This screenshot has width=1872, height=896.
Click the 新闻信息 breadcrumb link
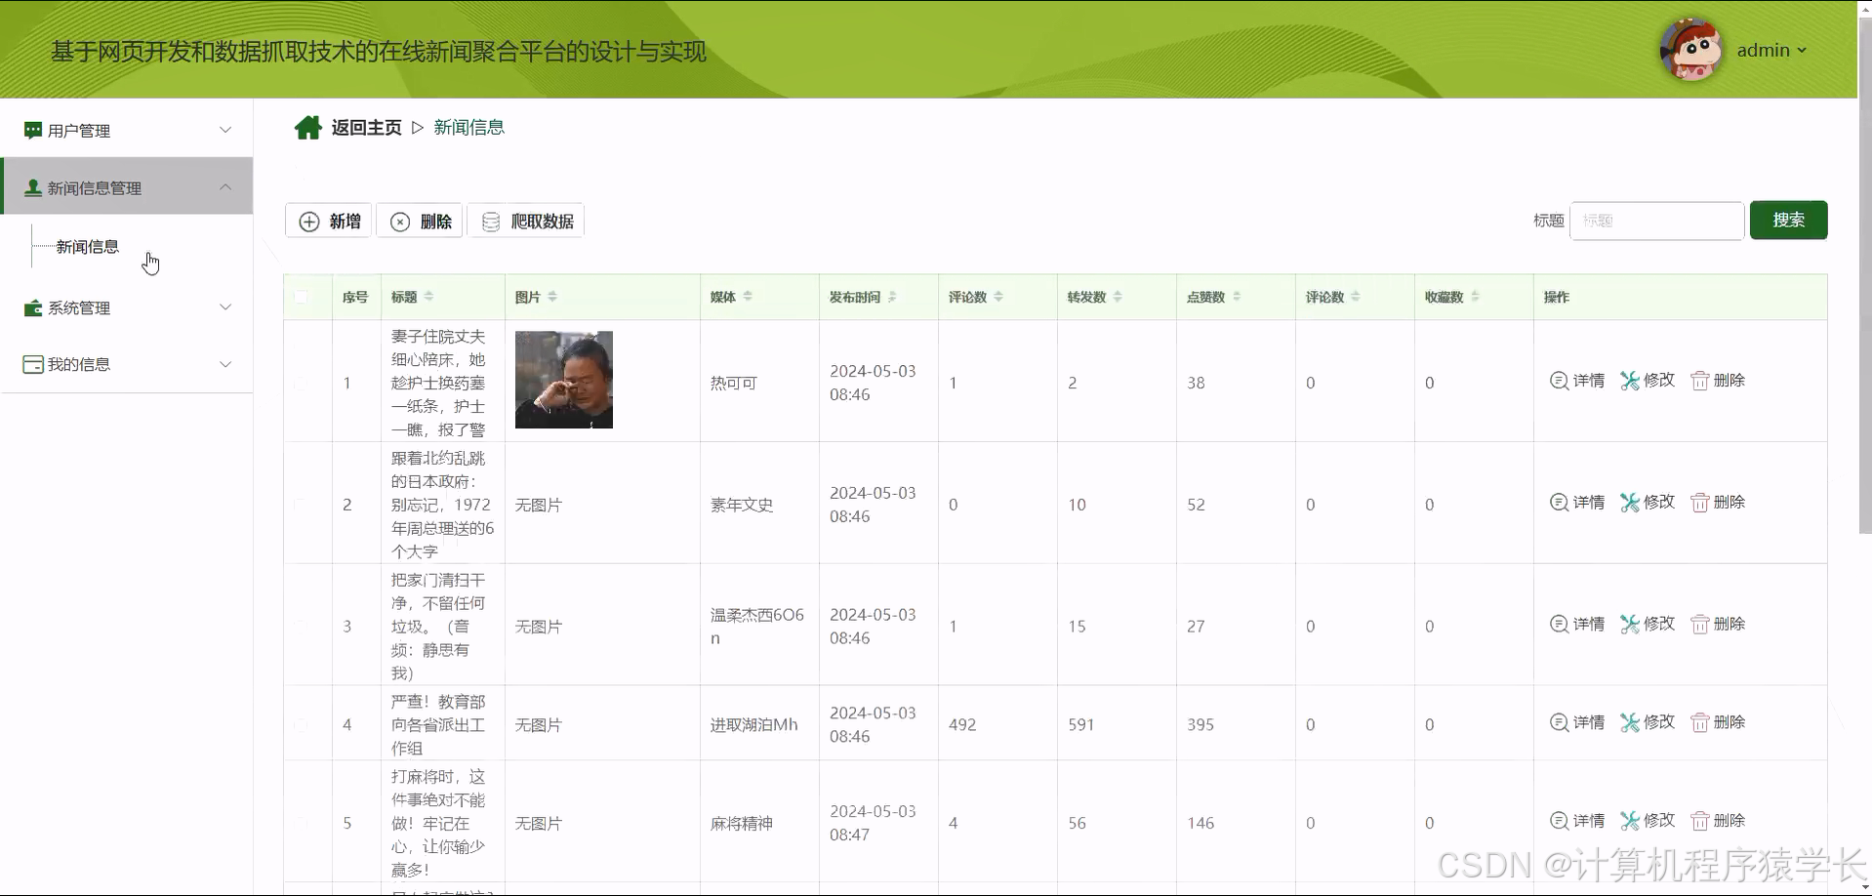click(469, 128)
